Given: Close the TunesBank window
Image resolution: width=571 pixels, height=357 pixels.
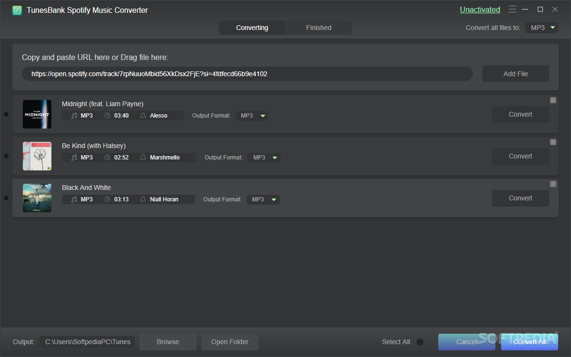Looking at the screenshot, I should point(555,9).
